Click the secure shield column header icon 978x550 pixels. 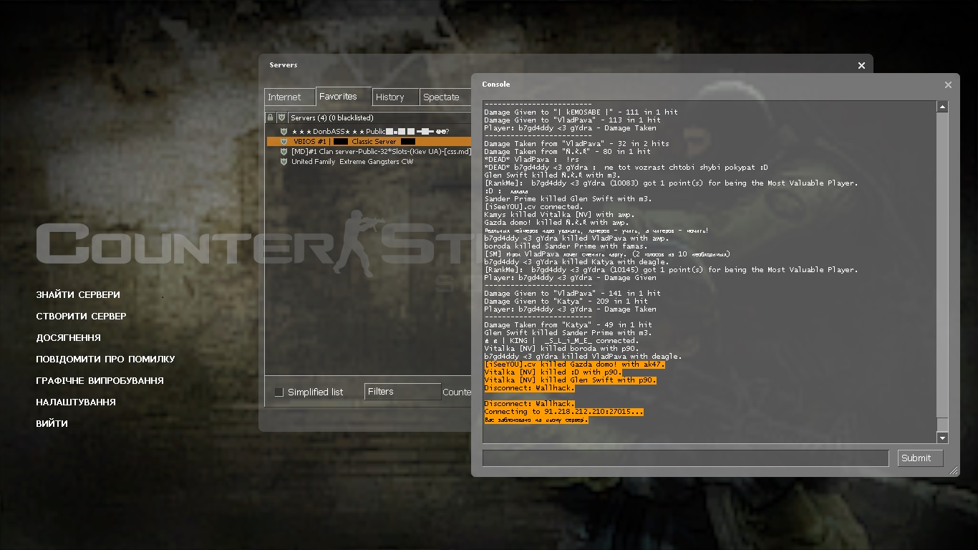[281, 117]
